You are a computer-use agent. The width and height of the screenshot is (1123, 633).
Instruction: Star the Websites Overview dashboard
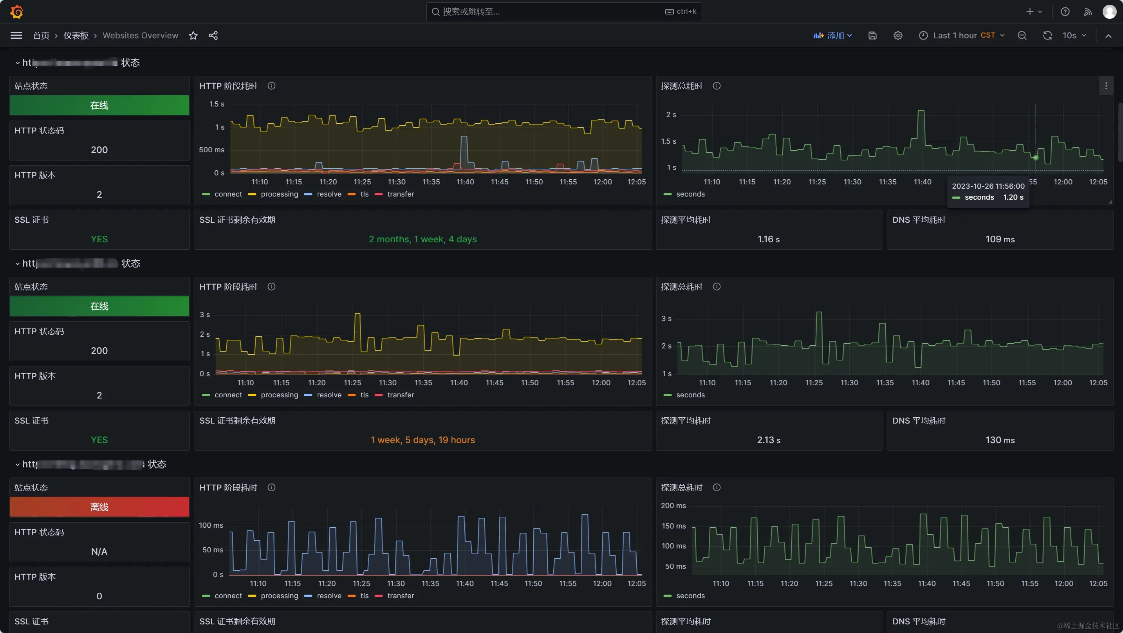click(193, 36)
